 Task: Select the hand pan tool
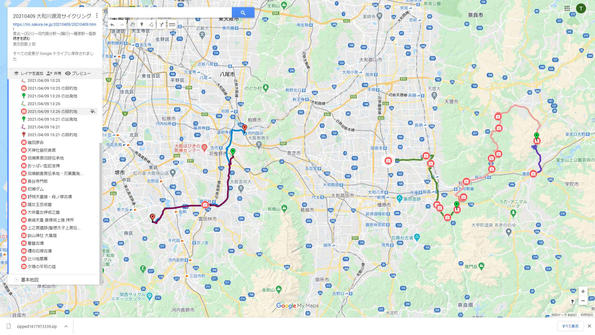coord(133,25)
